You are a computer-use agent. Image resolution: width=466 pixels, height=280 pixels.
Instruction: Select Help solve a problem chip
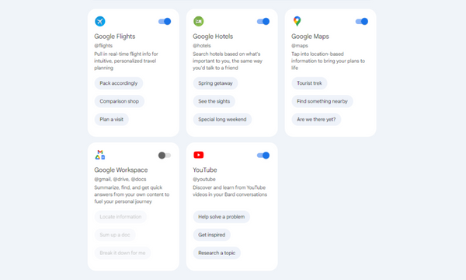click(x=221, y=217)
